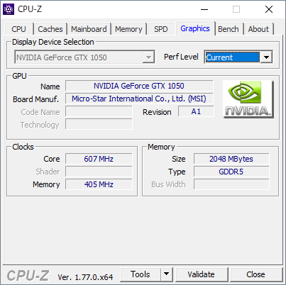The image size is (286, 285).
Task: Click the Validate button
Action: coord(202,274)
